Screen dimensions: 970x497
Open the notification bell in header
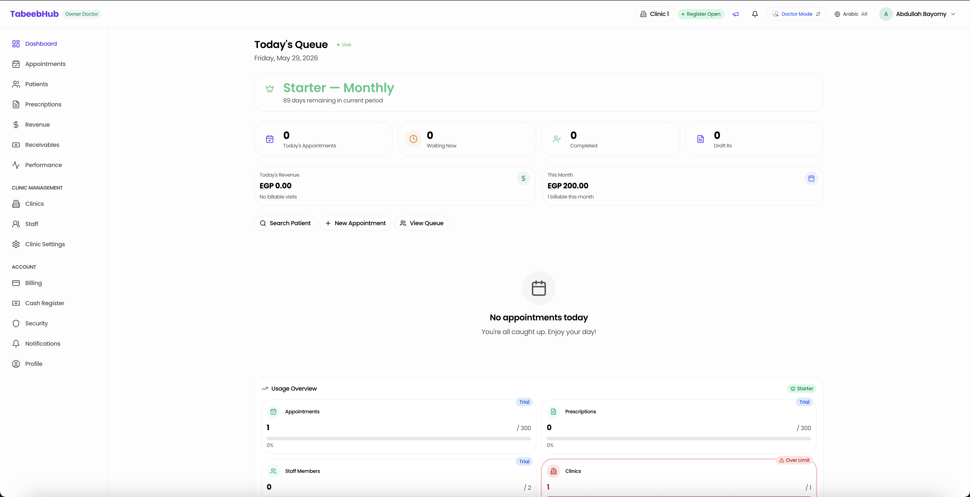pyautogui.click(x=755, y=14)
